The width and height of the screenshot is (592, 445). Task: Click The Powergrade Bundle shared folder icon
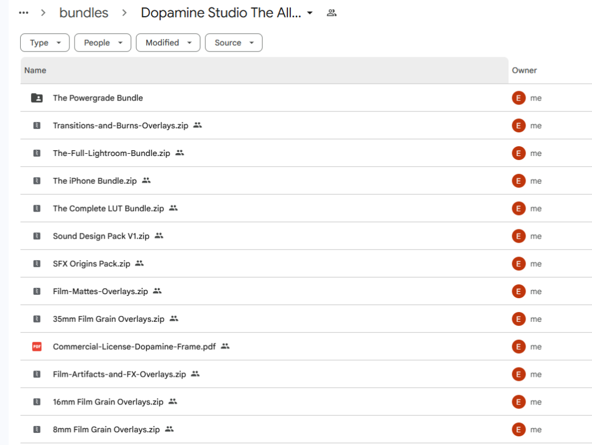coord(36,98)
